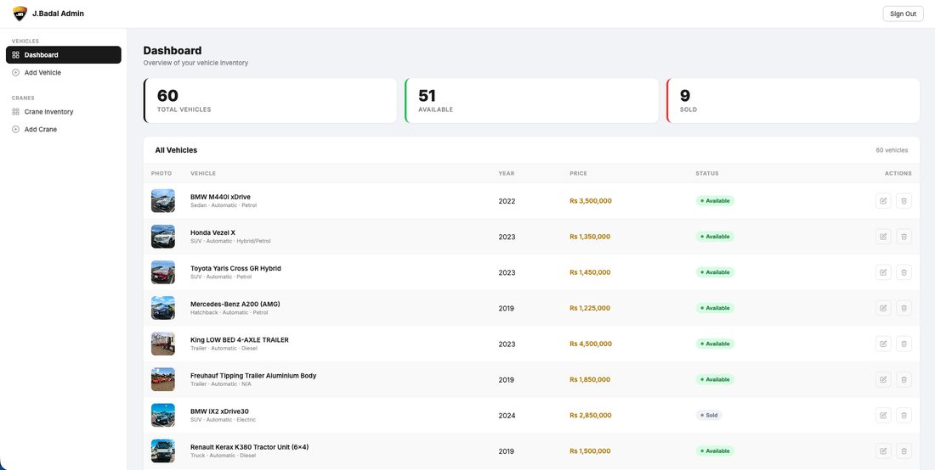Click the '60 vehicles' count label

pos(892,150)
